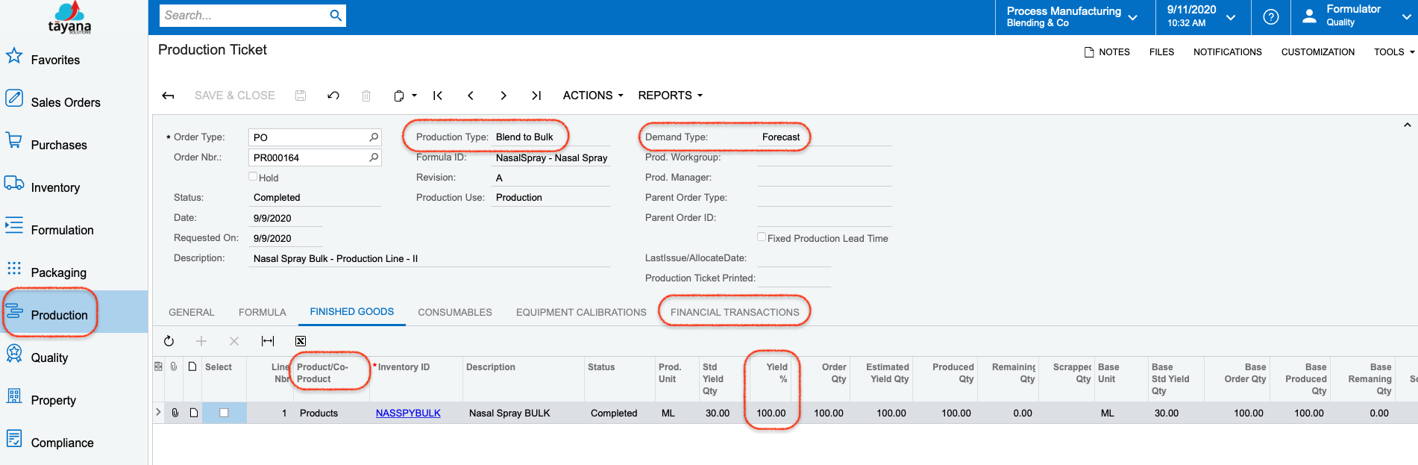Open the Formula tab
Viewport: 1418px width, 465px height.
coord(262,312)
